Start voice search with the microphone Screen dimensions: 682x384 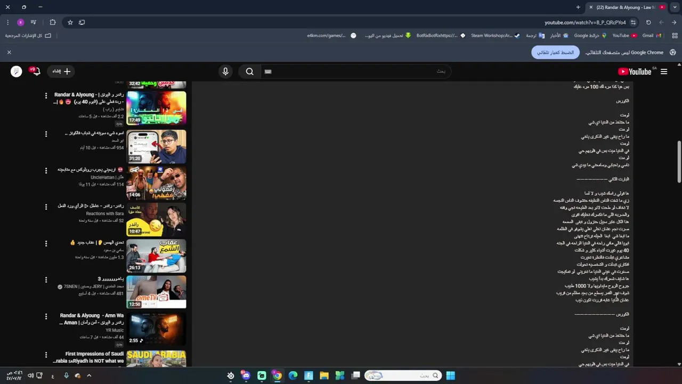pyautogui.click(x=225, y=71)
